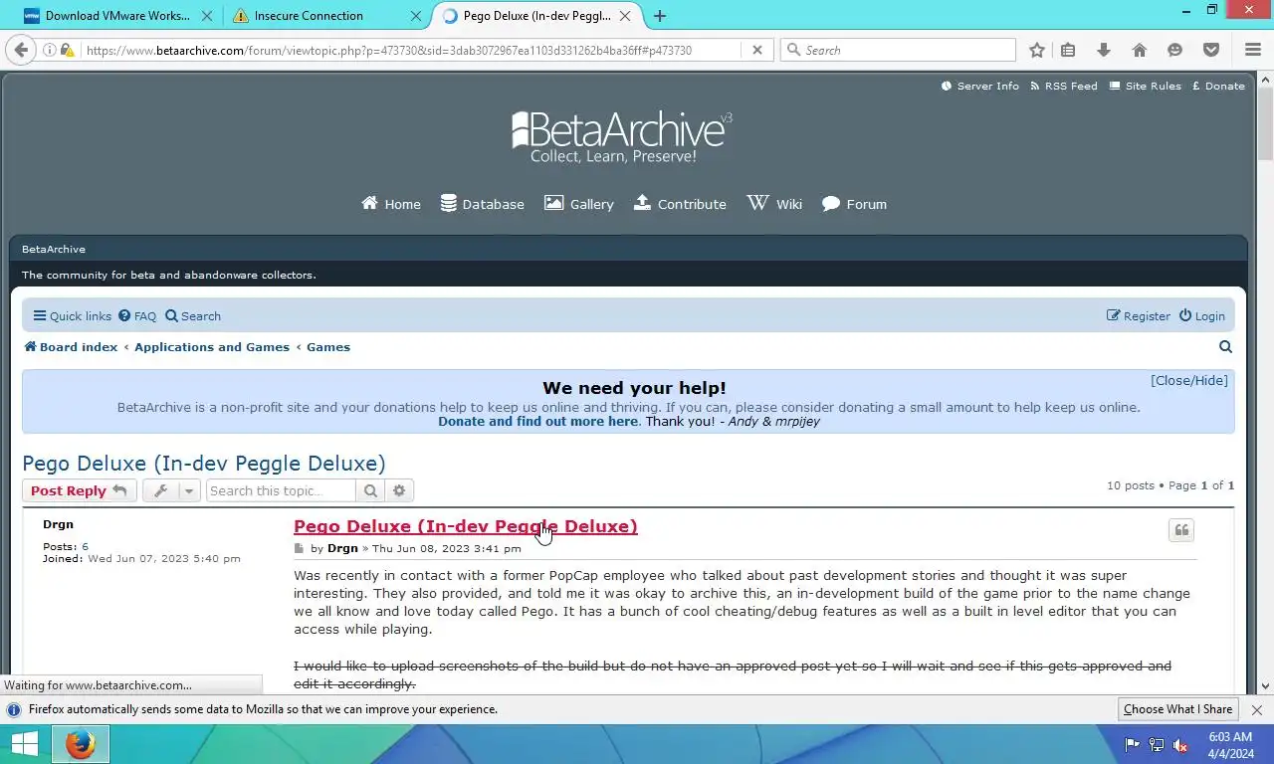Click the Post Reply button
The image size is (1274, 764).
[x=79, y=490]
